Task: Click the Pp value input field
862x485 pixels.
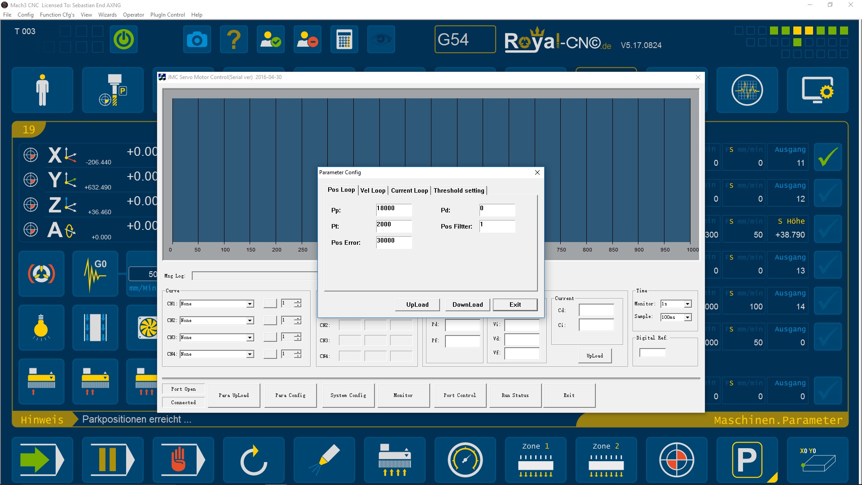Action: coord(393,210)
